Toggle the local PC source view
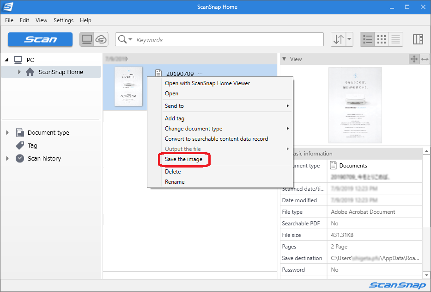 click(86, 39)
